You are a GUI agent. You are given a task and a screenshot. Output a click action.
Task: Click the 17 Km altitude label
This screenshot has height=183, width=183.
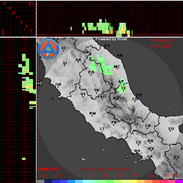(4, 4)
